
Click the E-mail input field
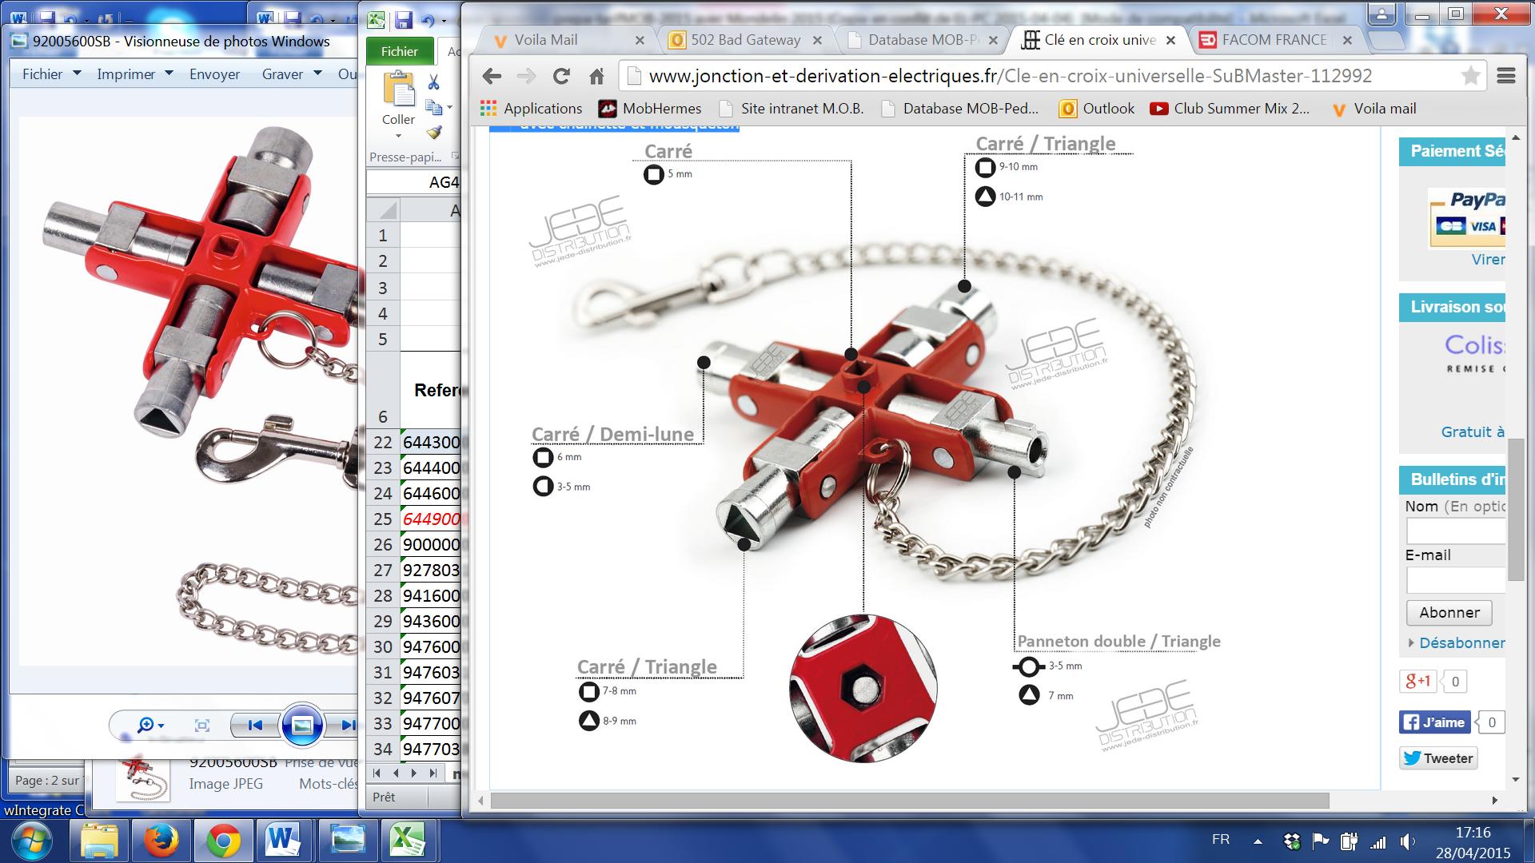point(1455,579)
